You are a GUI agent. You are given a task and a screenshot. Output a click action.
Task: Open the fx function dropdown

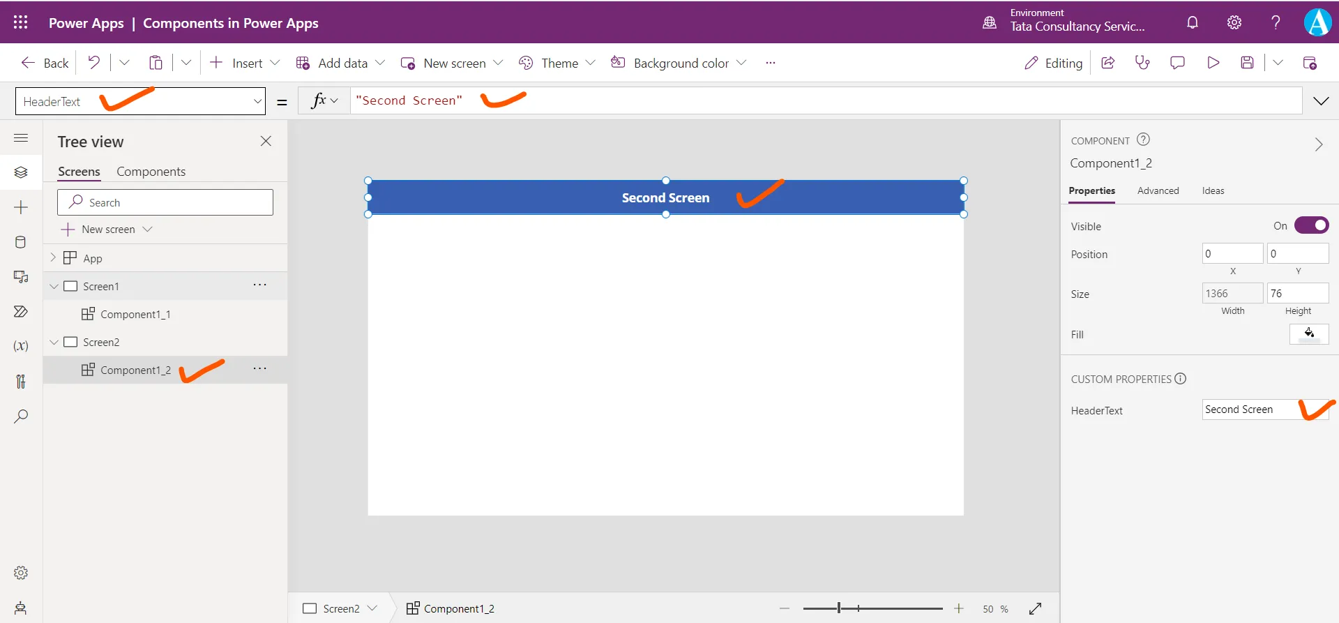(x=324, y=101)
